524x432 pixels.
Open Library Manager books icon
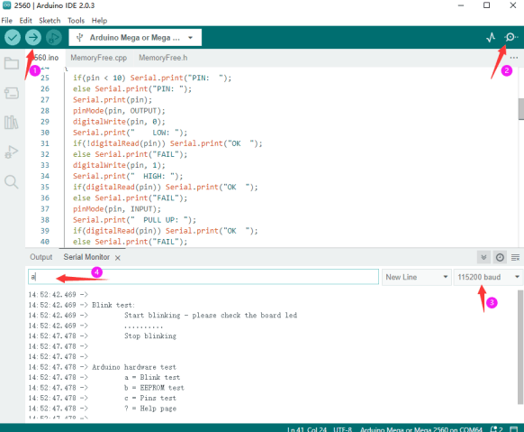pyautogui.click(x=12, y=123)
